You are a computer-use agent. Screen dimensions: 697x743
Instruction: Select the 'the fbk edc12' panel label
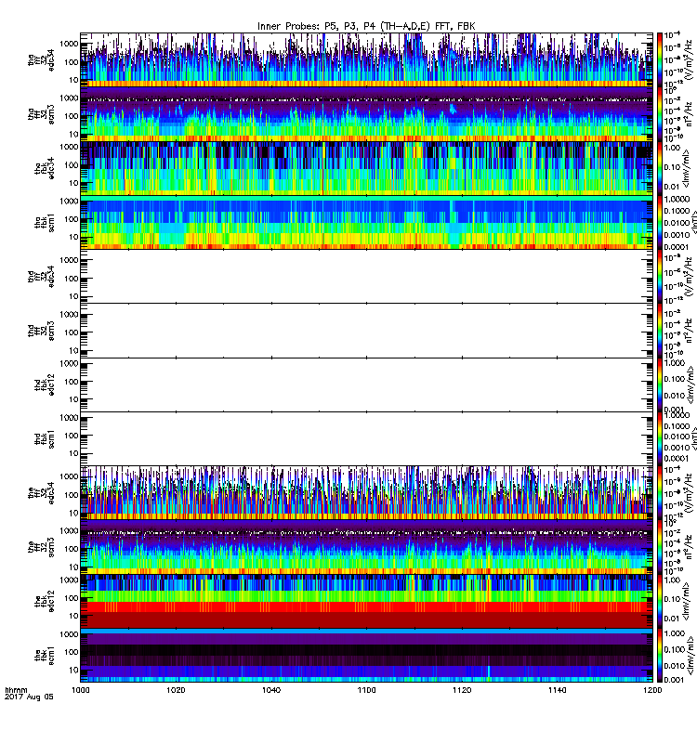(x=45, y=601)
